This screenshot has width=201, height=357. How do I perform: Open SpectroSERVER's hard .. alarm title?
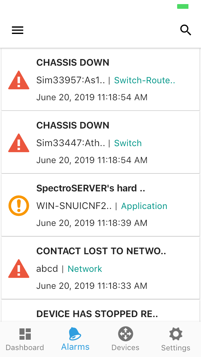pyautogui.click(x=91, y=188)
